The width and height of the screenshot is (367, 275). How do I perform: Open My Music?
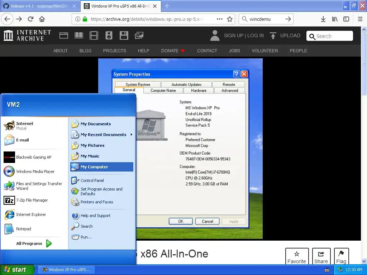(102, 156)
